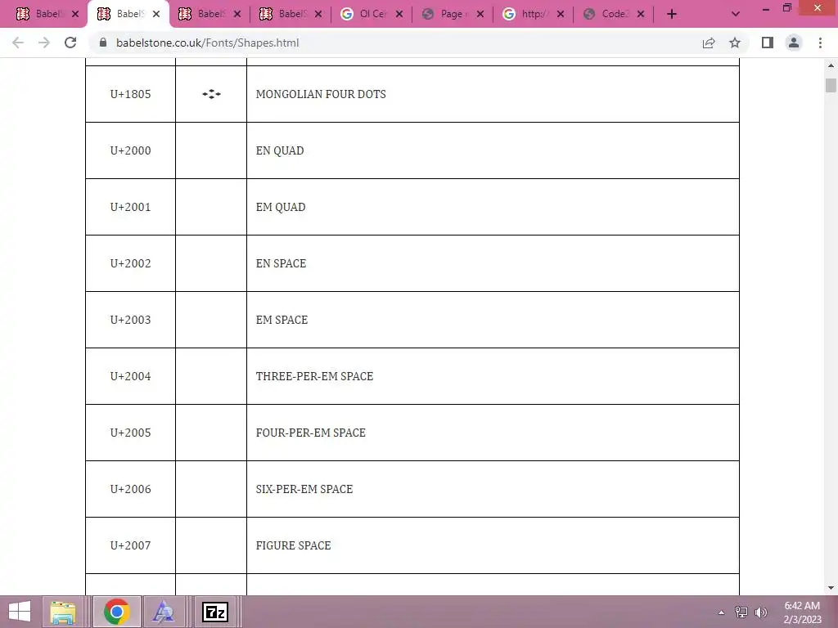The image size is (838, 628).
Task: Reload the page with the refresh icon
Action: [70, 43]
